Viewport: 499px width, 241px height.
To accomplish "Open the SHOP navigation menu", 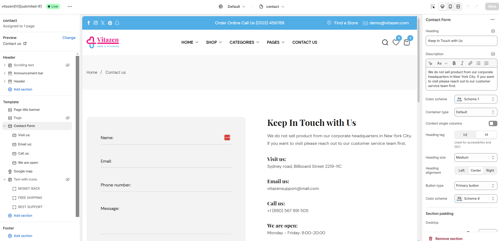I will (214, 42).
